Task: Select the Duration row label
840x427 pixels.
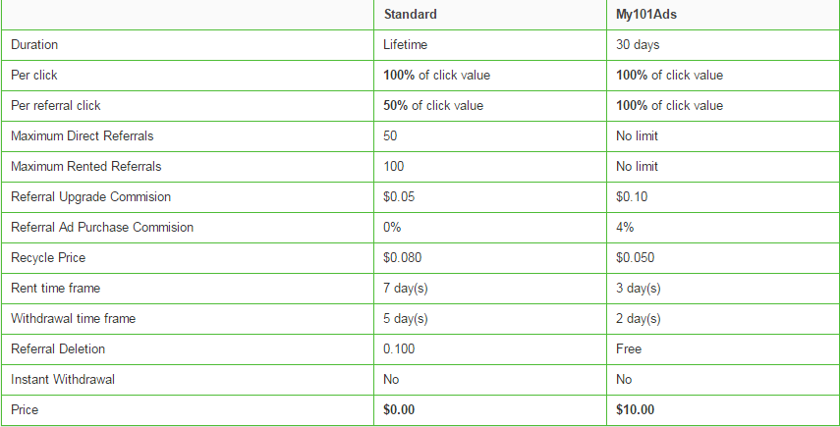Action: [x=34, y=45]
